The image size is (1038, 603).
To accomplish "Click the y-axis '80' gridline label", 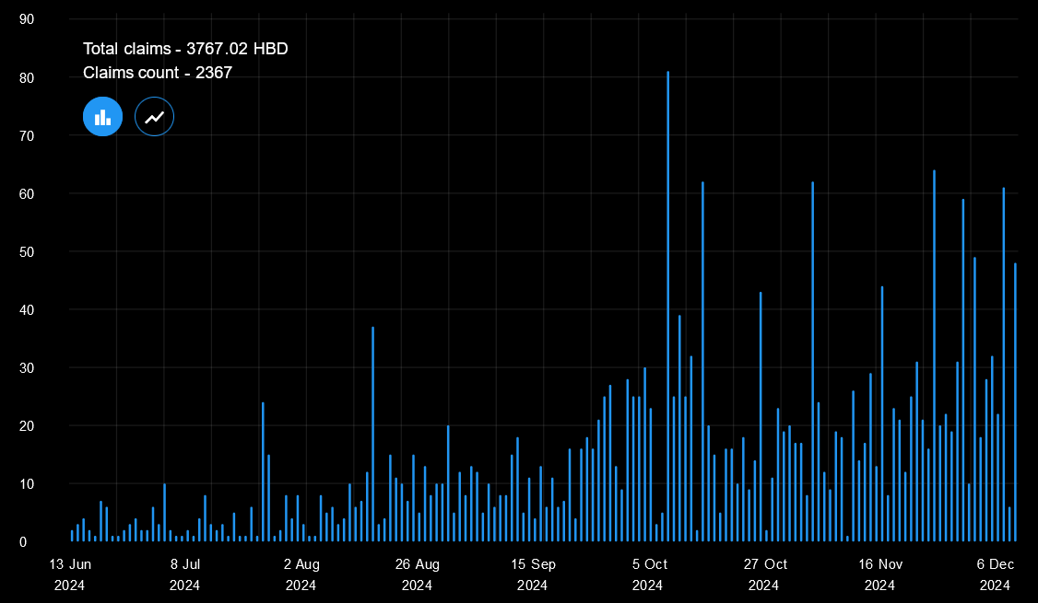I will pyautogui.click(x=27, y=77).
